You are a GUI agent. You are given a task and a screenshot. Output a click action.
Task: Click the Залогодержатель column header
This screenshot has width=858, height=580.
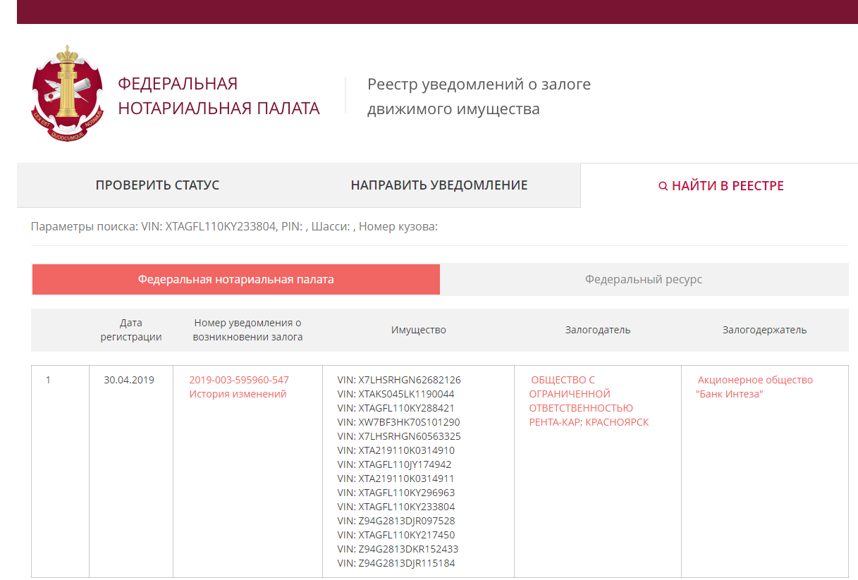764,330
